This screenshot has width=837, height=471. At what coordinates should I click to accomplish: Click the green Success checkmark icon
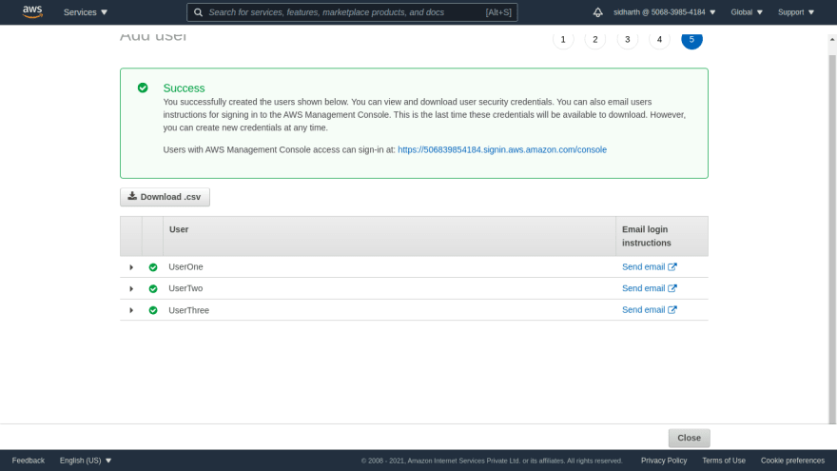click(x=143, y=88)
